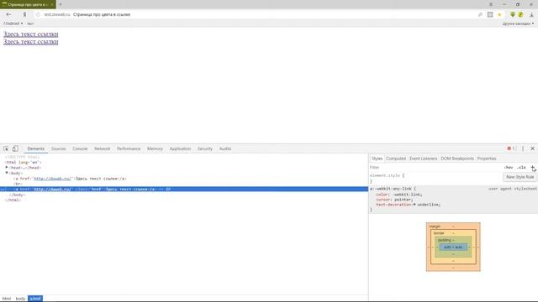Click the green down-arrow extension icon
538x302 pixels.
coord(513,14)
